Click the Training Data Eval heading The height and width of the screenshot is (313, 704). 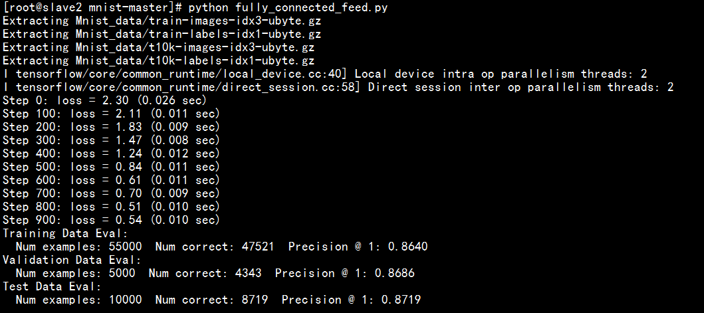pos(66,233)
